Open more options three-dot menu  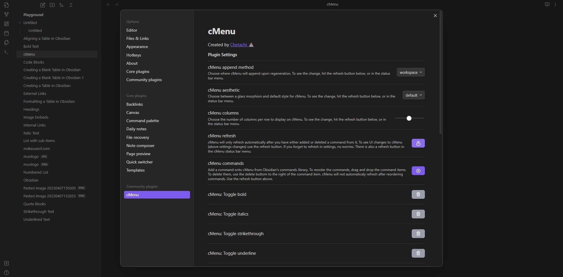(x=555, y=4)
